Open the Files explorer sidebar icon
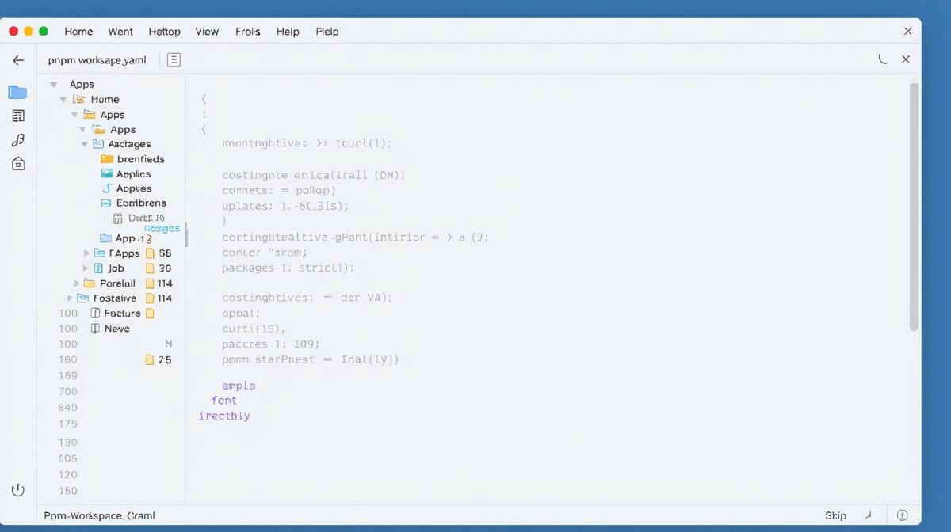The height and width of the screenshot is (532, 951). pos(17,92)
